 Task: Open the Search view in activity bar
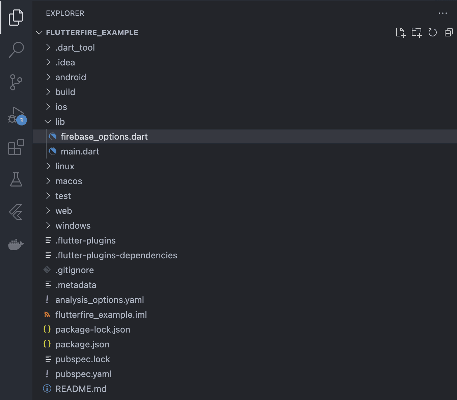16,50
